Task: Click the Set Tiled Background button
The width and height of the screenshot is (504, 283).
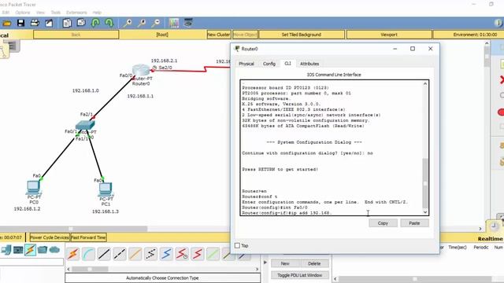Action: pos(302,35)
